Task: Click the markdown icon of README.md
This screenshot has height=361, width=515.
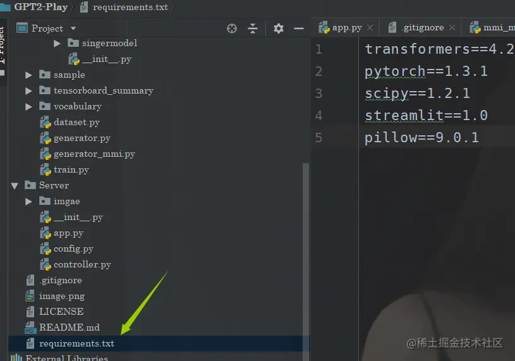Action: [x=30, y=327]
